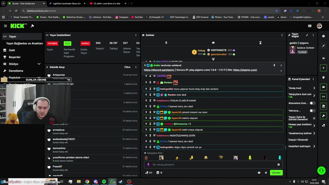The height and width of the screenshot is (185, 329).
Task: Open discord.gg/pigsmc link in pinned message
Action: (x=159, y=70)
